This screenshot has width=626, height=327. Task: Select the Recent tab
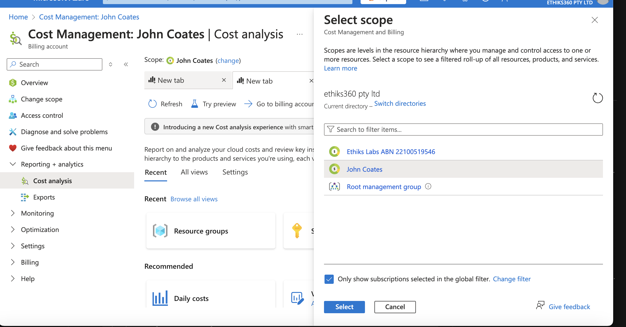[156, 172]
